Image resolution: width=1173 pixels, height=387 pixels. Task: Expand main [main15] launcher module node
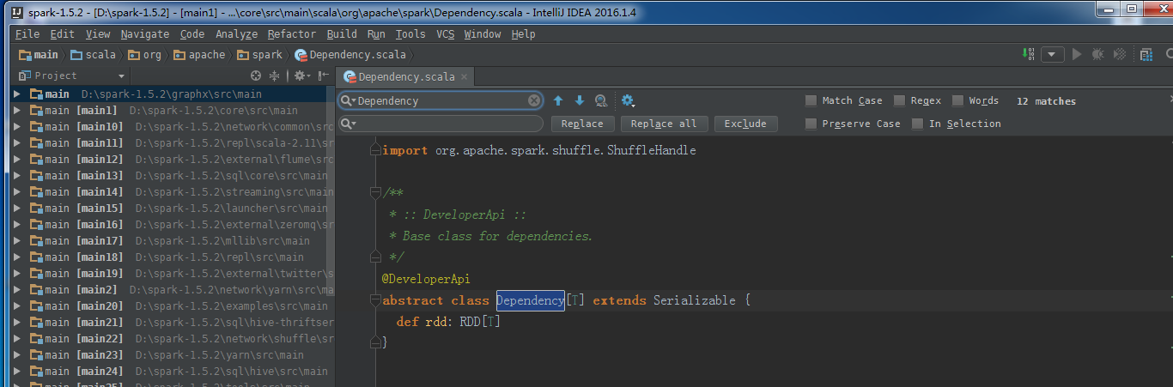point(16,208)
